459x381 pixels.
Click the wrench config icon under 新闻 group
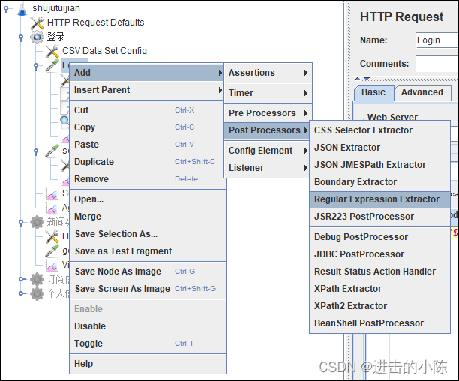click(x=52, y=236)
